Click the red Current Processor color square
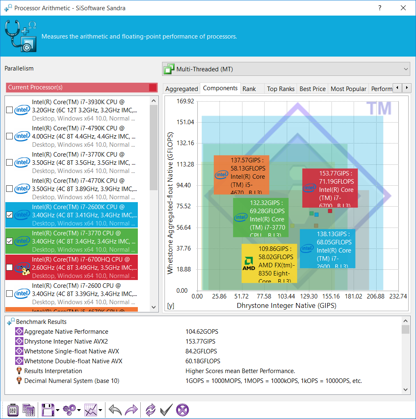Viewport: 416px width, 419px height. pos(153,87)
